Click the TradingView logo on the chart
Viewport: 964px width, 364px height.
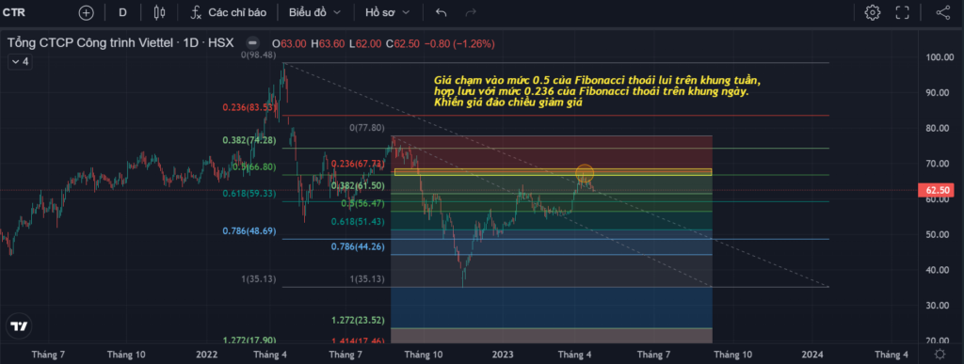click(x=19, y=327)
